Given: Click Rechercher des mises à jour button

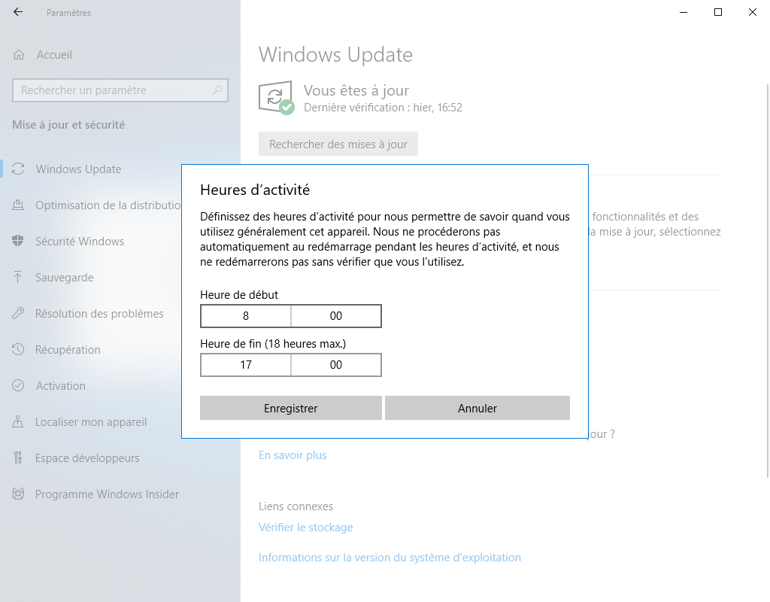Looking at the screenshot, I should click(x=338, y=144).
